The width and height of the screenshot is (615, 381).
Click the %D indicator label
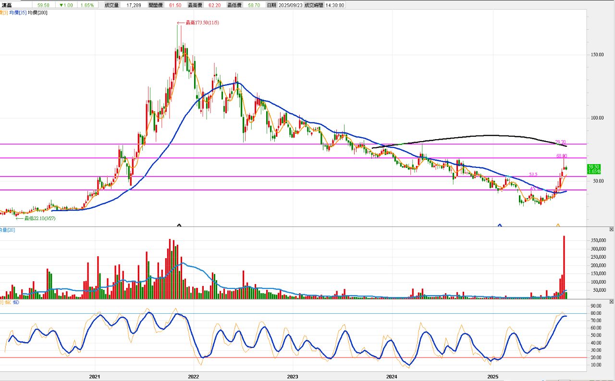16,302
